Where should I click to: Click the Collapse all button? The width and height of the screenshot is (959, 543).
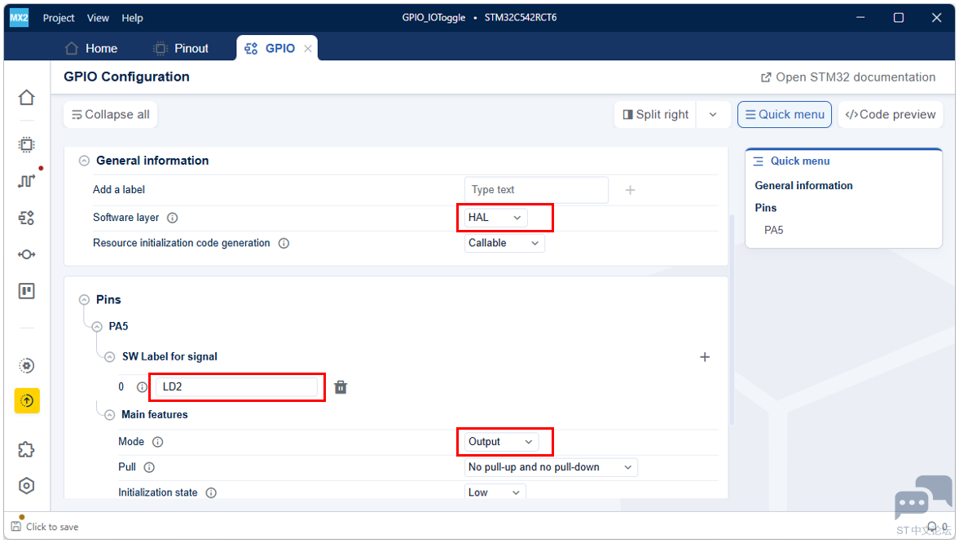coord(111,114)
